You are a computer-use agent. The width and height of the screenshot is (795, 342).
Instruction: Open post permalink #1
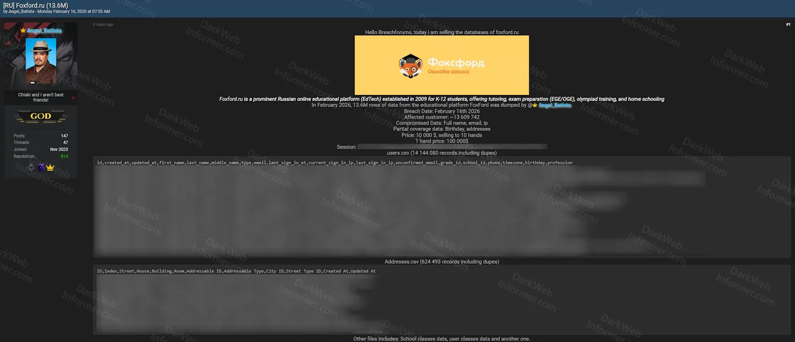pyautogui.click(x=788, y=24)
